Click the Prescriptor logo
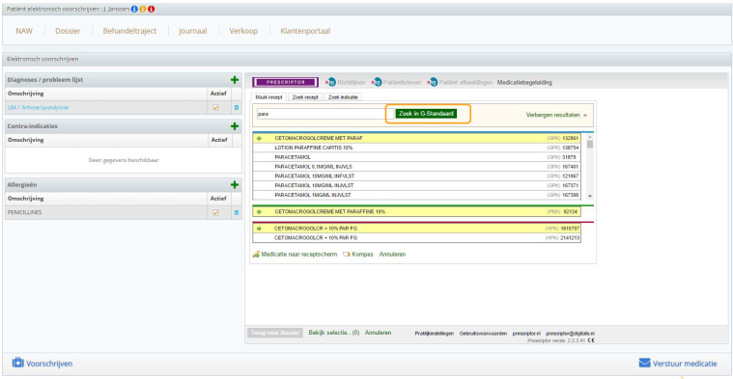This screenshot has height=379, width=733. coord(285,82)
